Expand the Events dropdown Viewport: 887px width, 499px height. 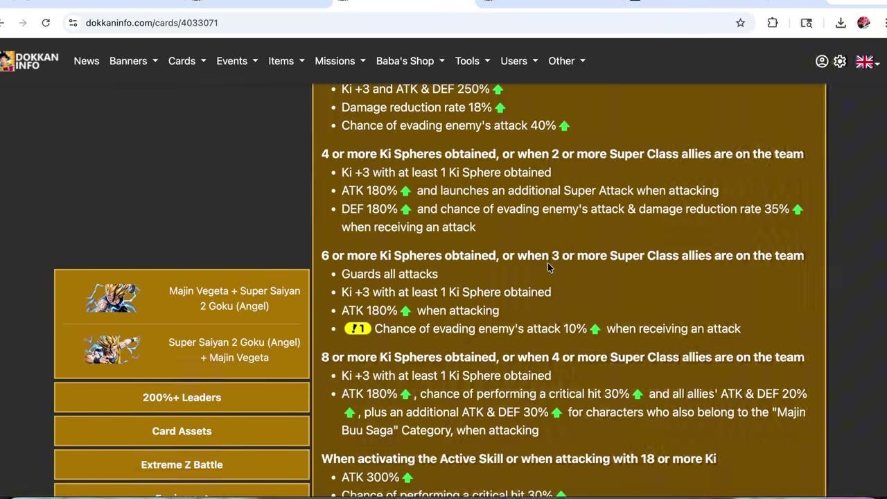point(237,61)
